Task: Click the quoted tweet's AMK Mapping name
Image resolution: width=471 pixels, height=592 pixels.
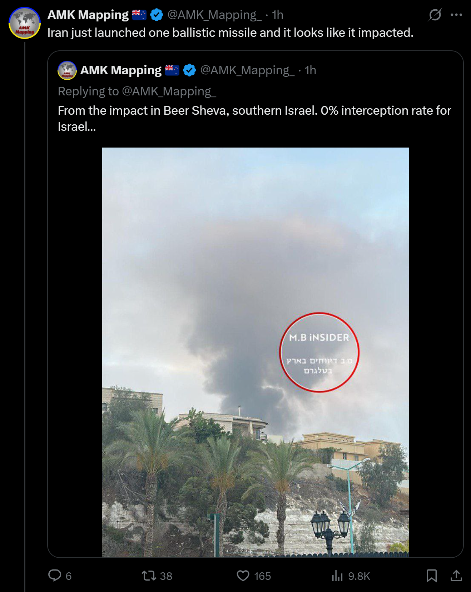Action: point(121,70)
